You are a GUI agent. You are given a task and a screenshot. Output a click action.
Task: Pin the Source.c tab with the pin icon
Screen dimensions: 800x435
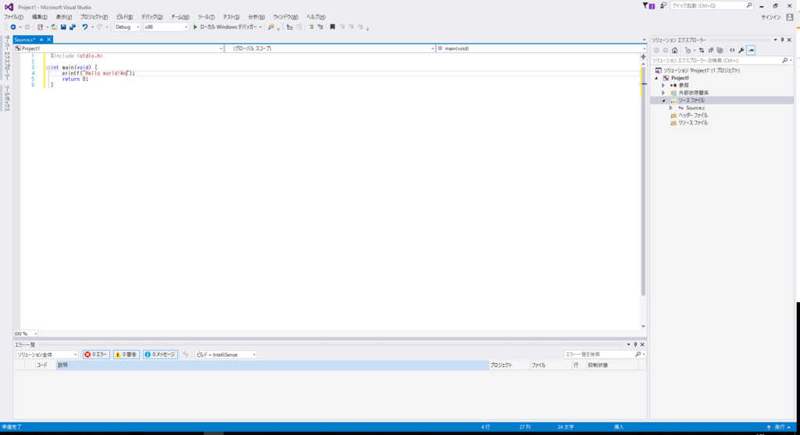point(41,39)
